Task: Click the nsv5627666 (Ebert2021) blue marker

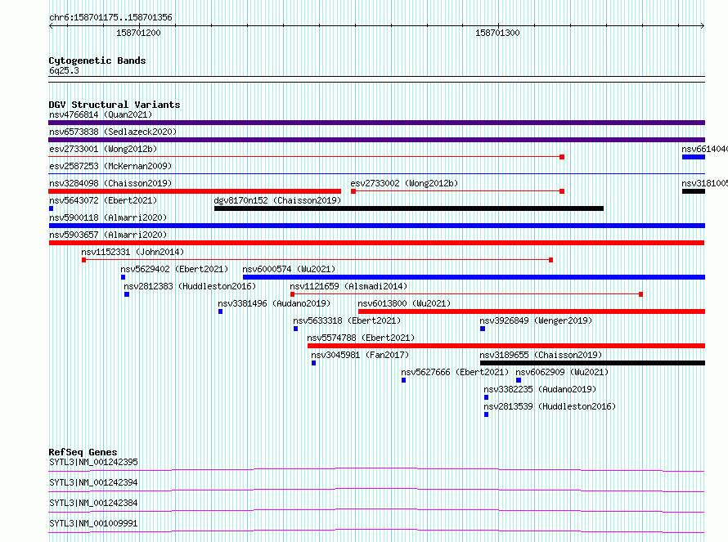Action: 404,380
